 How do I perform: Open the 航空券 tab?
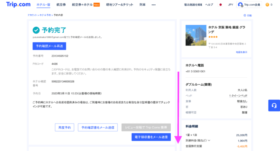[61, 5]
